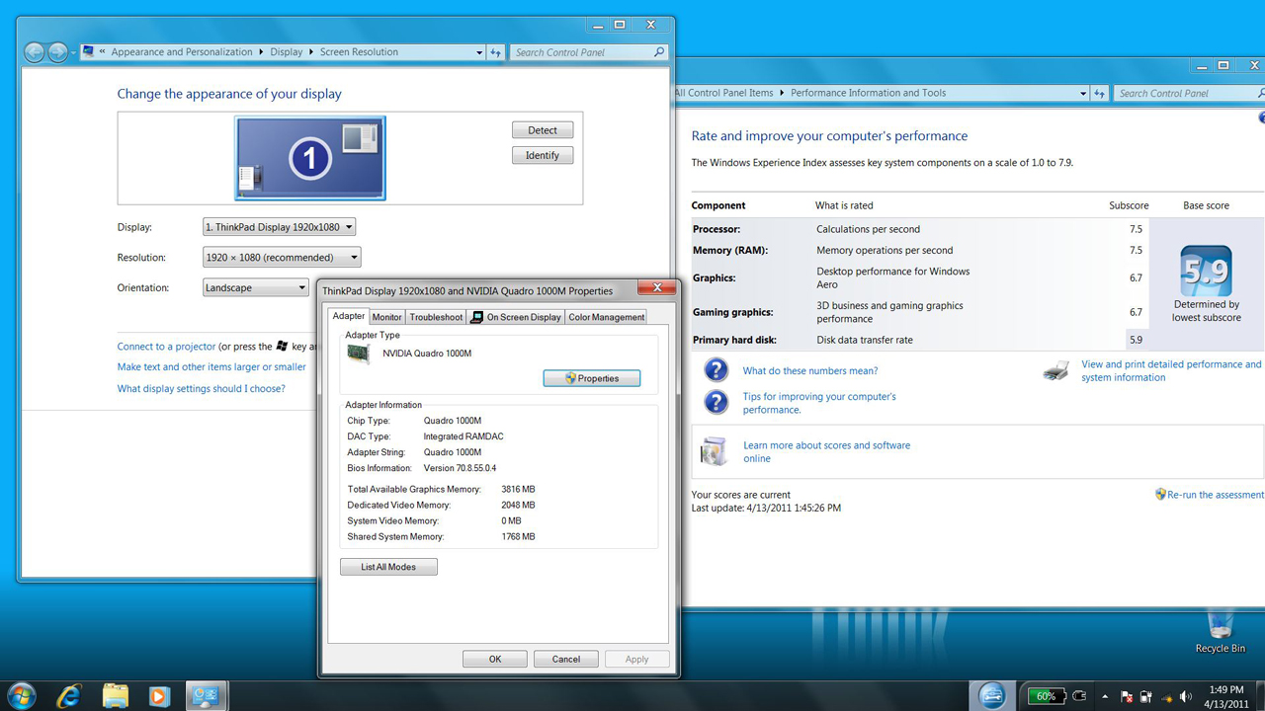Click the 1:49 PM clock in taskbar
Viewport: 1265px width, 711px height.
click(x=1226, y=690)
